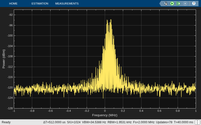Open the ESTIMATION tab
The image size is (201, 125).
click(x=40, y=3)
